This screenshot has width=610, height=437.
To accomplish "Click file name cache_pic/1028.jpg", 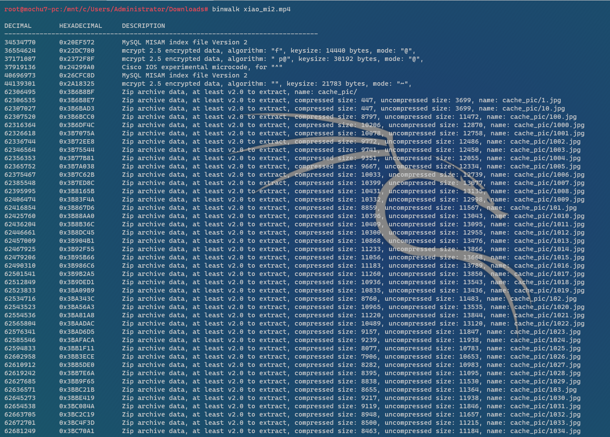I will coord(546,373).
